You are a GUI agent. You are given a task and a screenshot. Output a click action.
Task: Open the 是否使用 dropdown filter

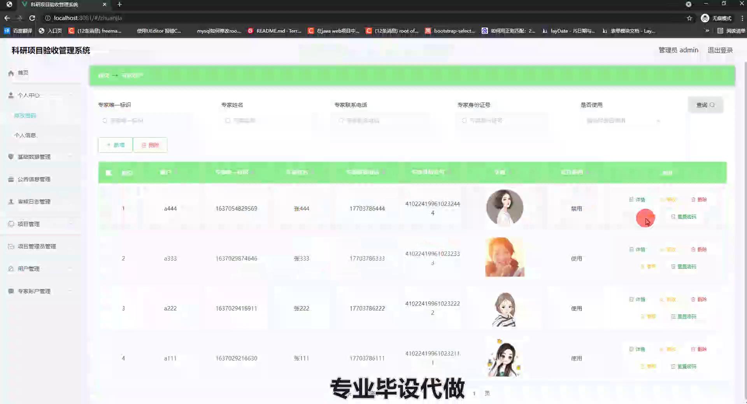tap(622, 121)
